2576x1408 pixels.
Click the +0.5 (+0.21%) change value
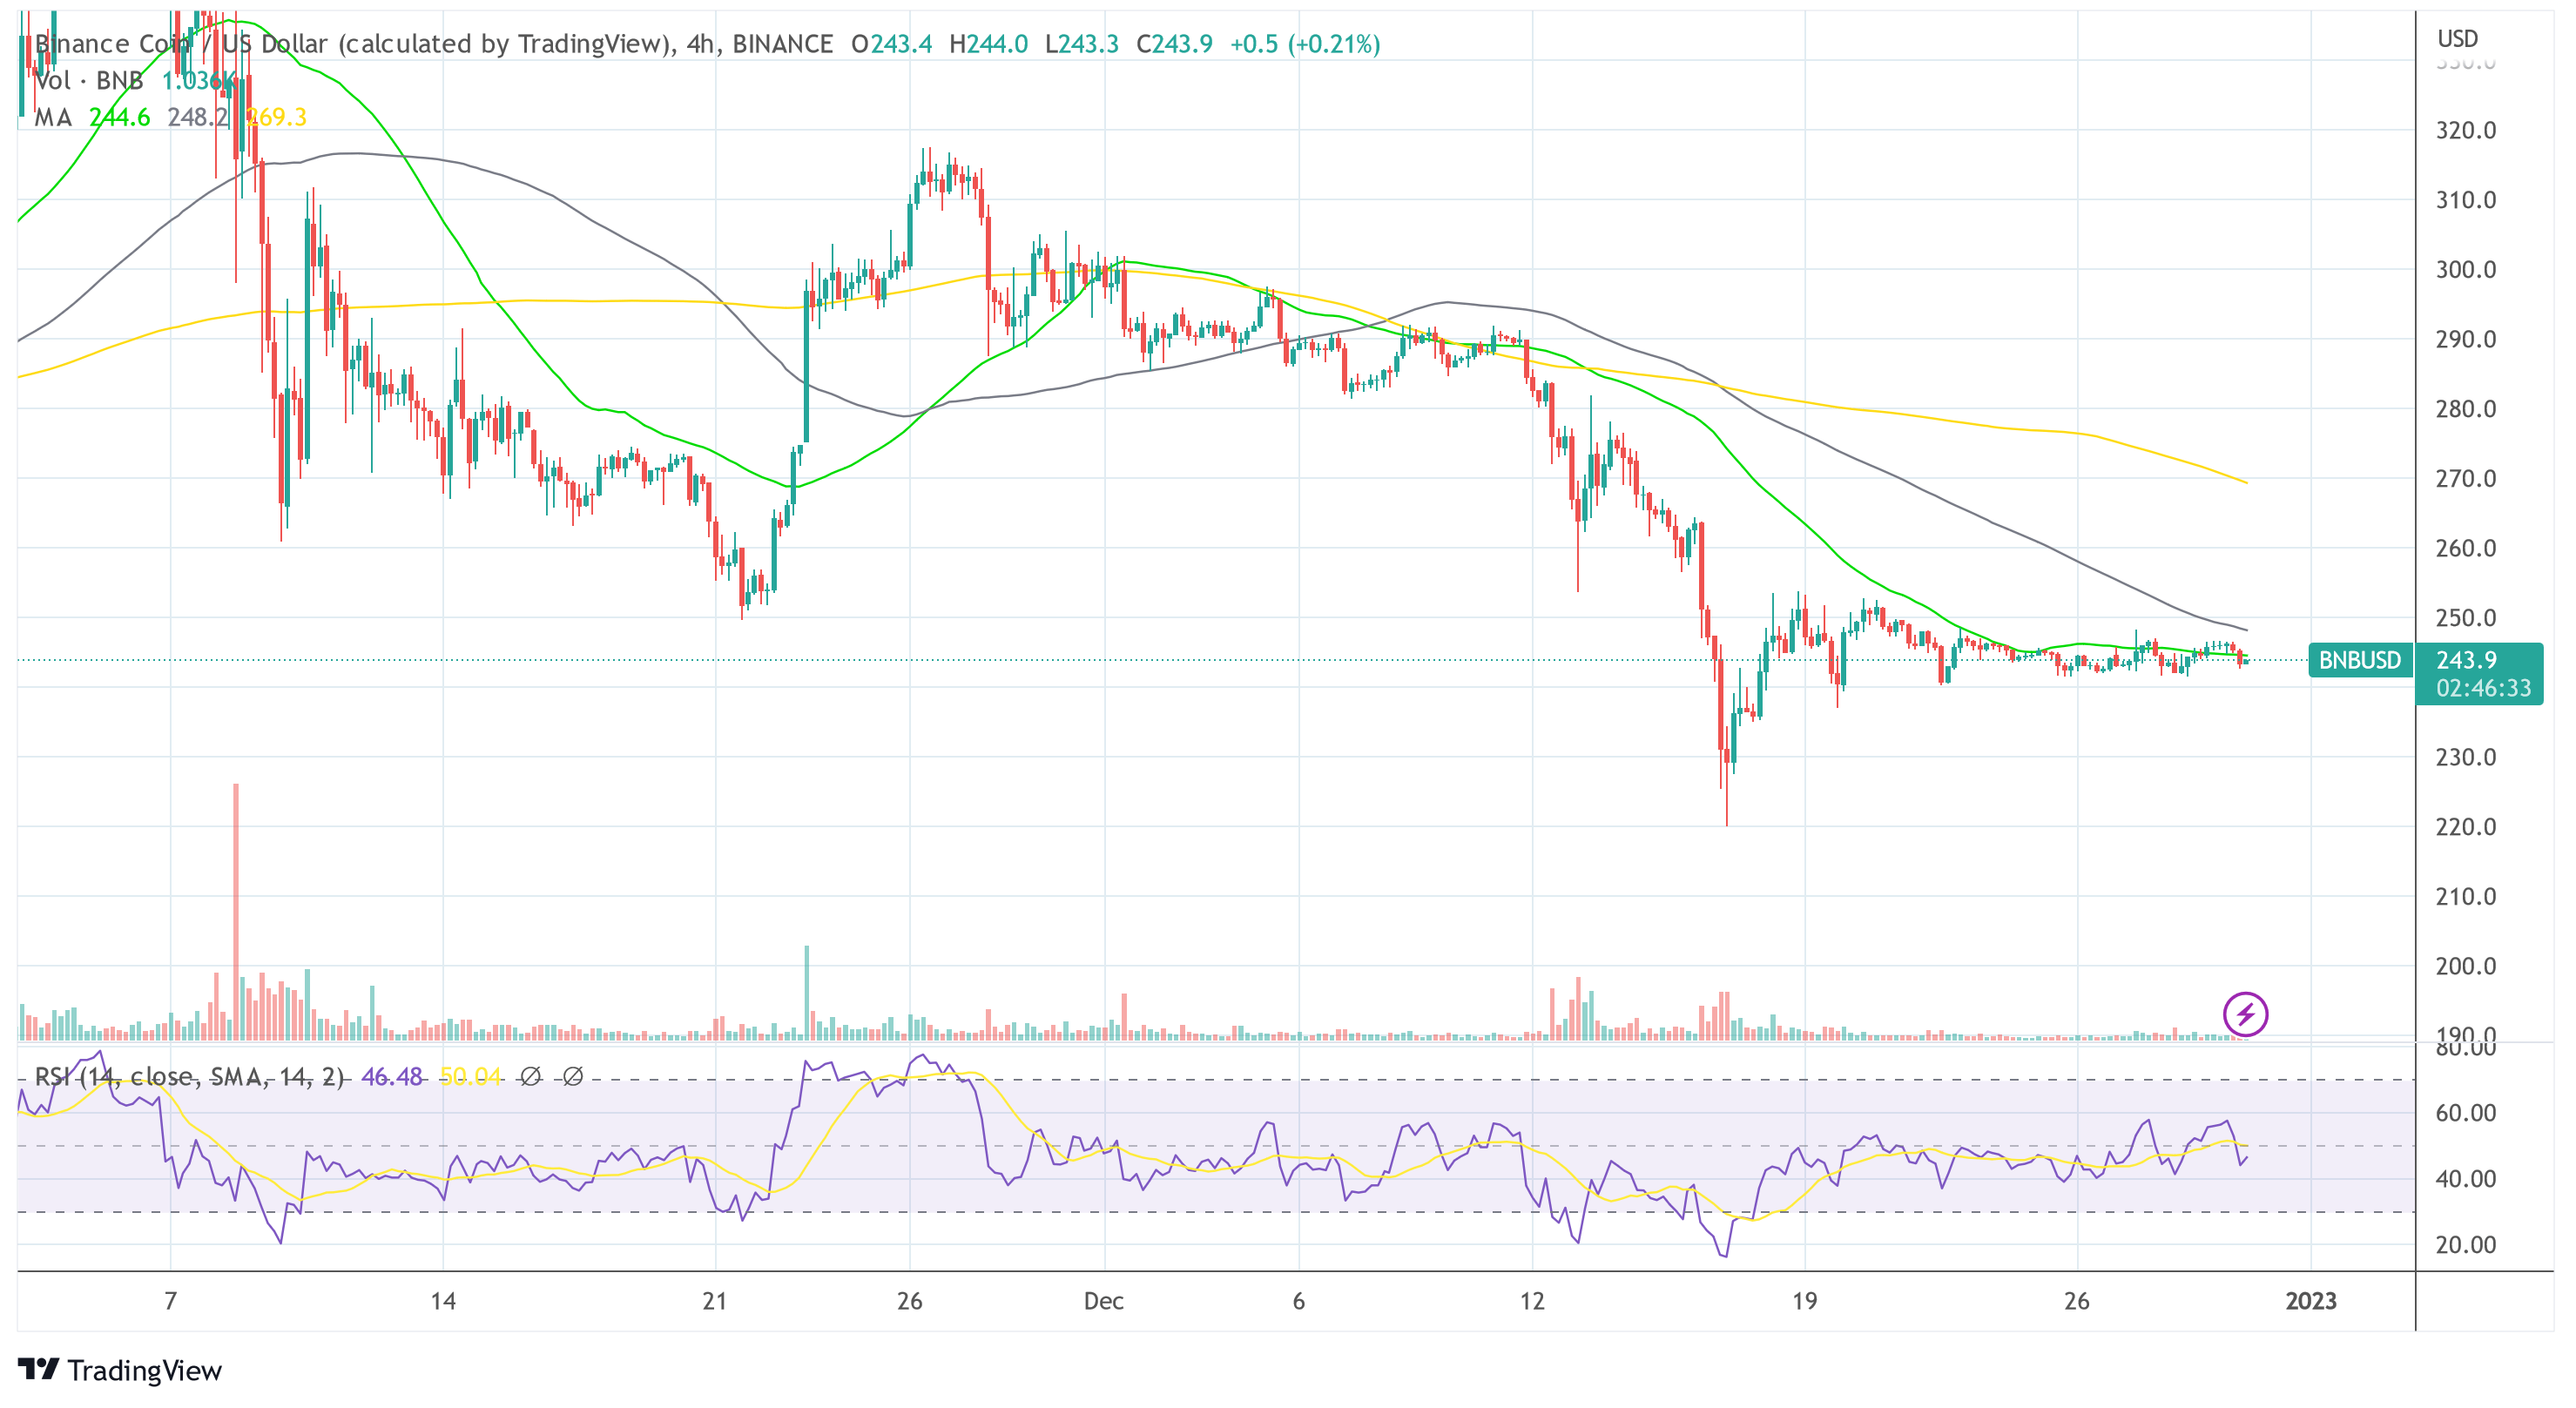1304,44
